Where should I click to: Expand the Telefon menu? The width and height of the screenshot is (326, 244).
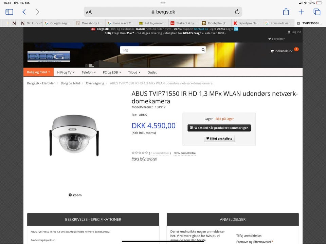tap(89, 72)
